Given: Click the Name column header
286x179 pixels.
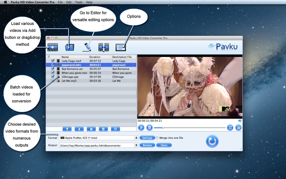Looking at the screenshot, I should pyautogui.click(x=75, y=57).
